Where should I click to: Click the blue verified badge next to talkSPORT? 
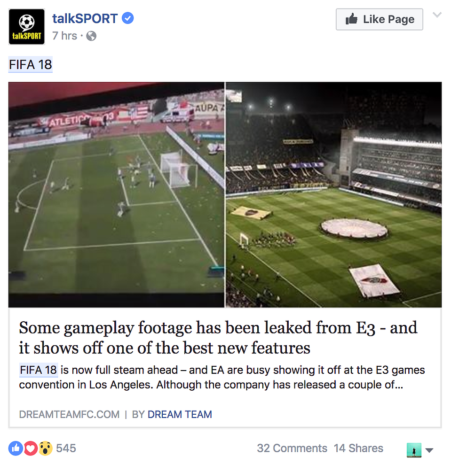click(128, 18)
